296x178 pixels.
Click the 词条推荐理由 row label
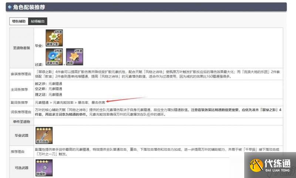point(21,112)
